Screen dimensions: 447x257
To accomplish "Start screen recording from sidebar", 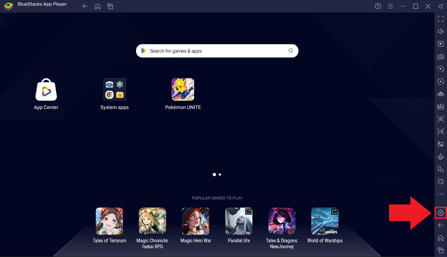I will pos(440,131).
